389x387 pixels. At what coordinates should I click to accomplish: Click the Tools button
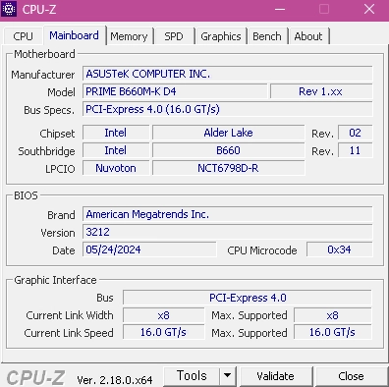(x=192, y=376)
